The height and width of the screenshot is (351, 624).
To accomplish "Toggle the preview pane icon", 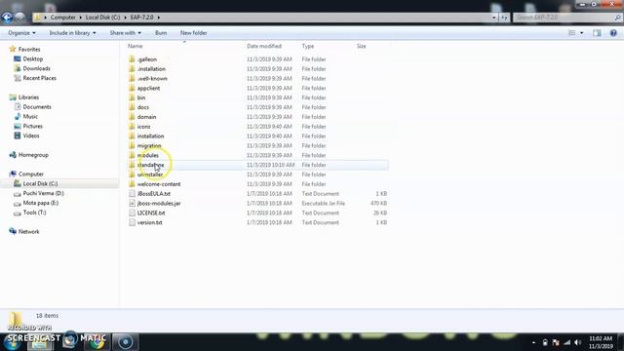I will [597, 33].
